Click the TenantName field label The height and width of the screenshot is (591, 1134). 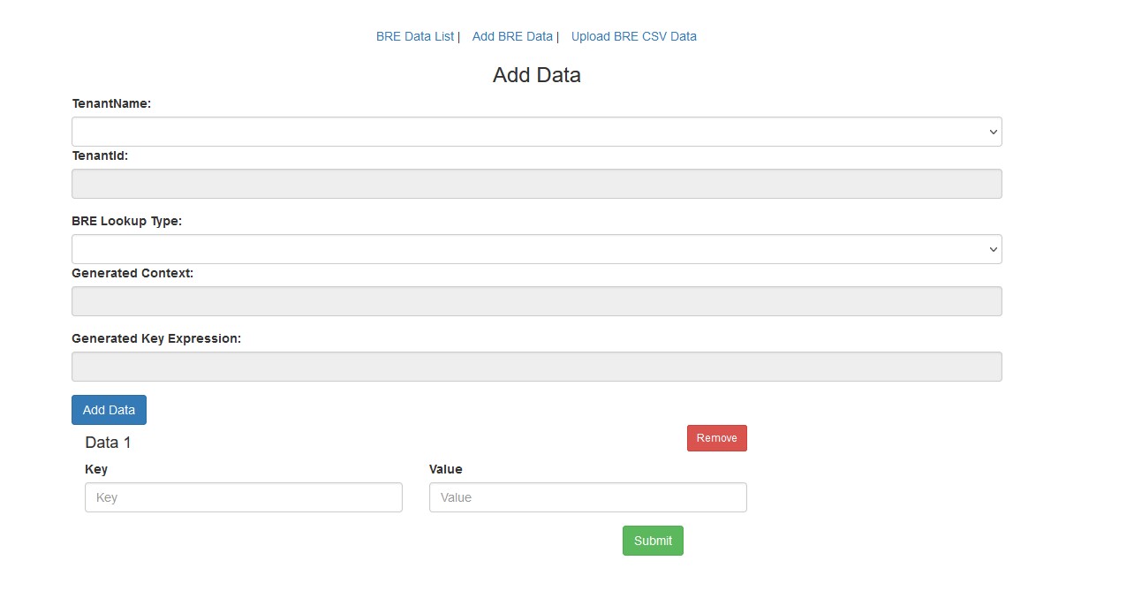(x=111, y=103)
